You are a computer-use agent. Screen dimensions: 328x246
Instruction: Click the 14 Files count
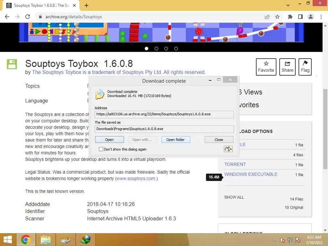click(296, 199)
